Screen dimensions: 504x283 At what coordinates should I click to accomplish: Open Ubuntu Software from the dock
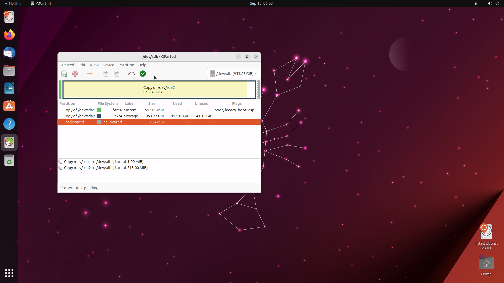(9, 106)
